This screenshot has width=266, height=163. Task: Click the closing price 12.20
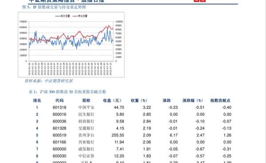tap(119, 156)
